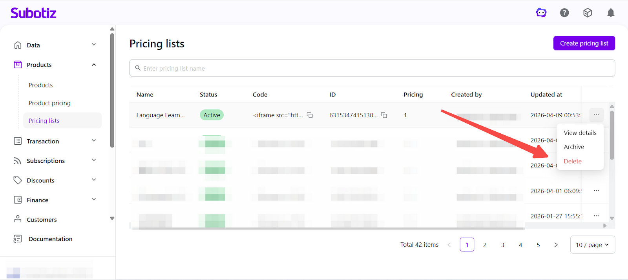Screen dimensions: 628x280
Task: Click the pricing list name search field
Action: (x=372, y=68)
